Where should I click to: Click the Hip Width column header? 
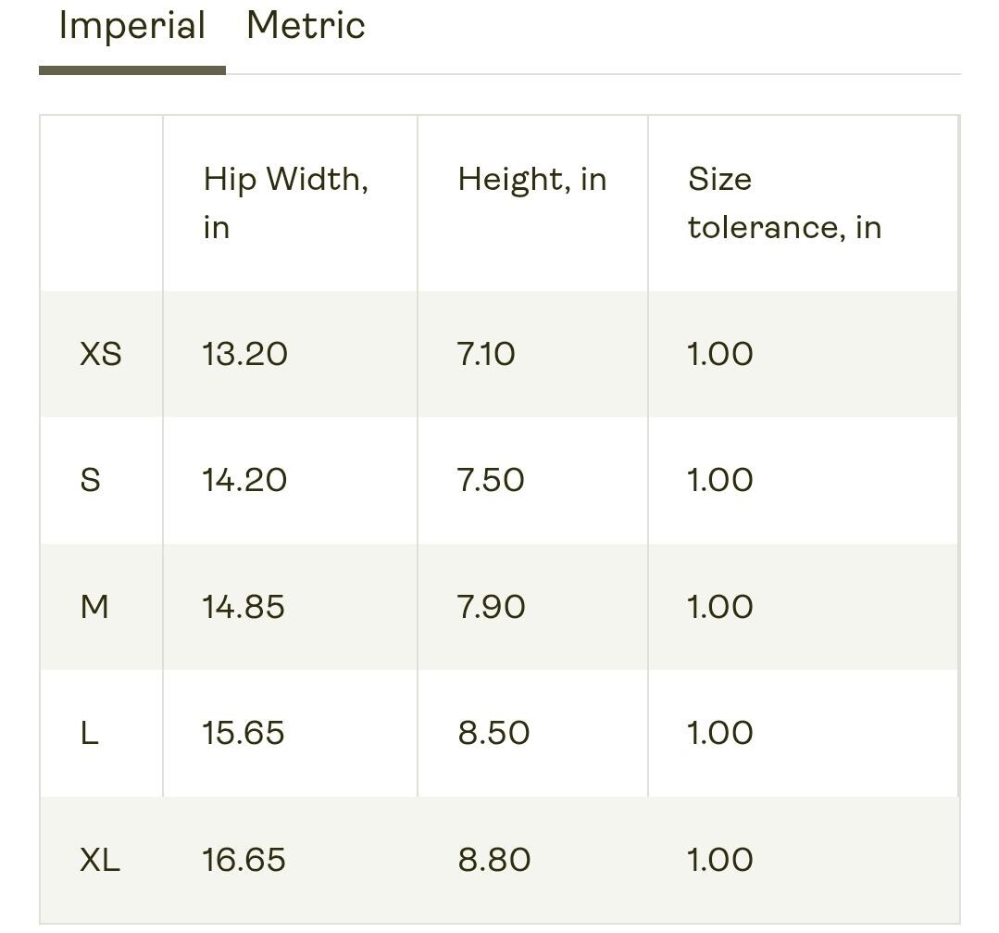point(286,203)
